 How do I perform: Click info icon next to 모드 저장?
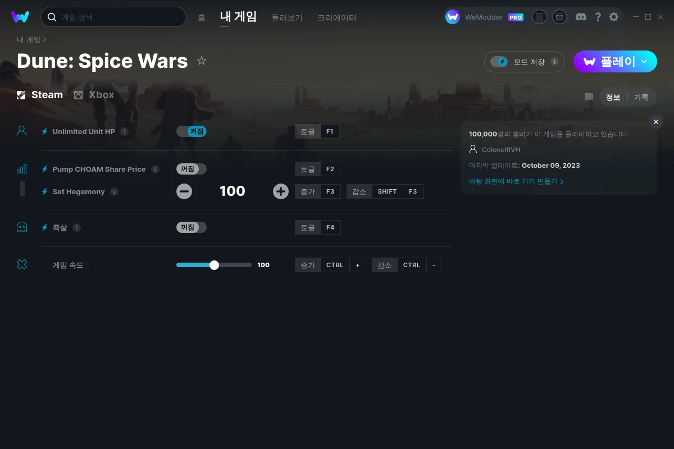pyautogui.click(x=554, y=62)
